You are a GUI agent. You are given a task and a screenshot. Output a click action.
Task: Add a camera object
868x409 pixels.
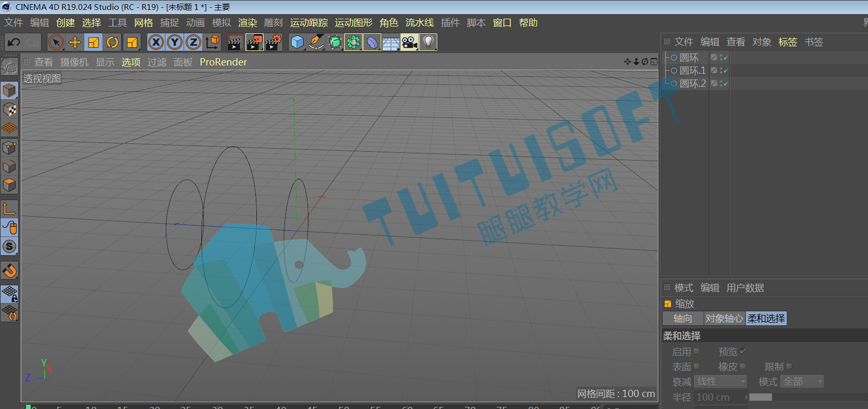click(409, 42)
